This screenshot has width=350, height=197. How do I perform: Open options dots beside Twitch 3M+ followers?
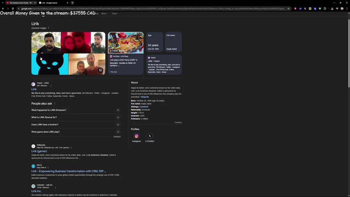tap(51, 86)
